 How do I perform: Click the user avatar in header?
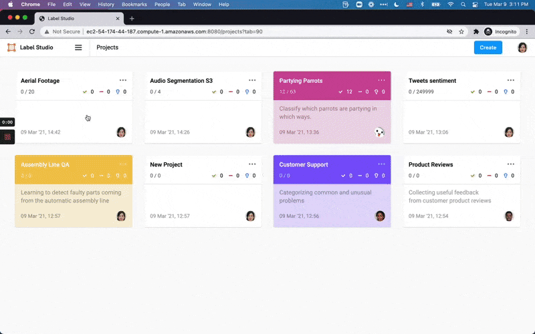(522, 47)
